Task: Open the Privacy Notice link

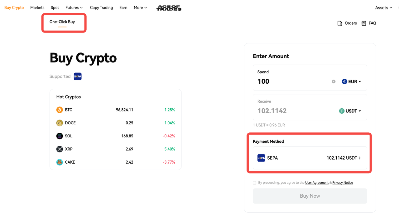Action: tap(343, 183)
